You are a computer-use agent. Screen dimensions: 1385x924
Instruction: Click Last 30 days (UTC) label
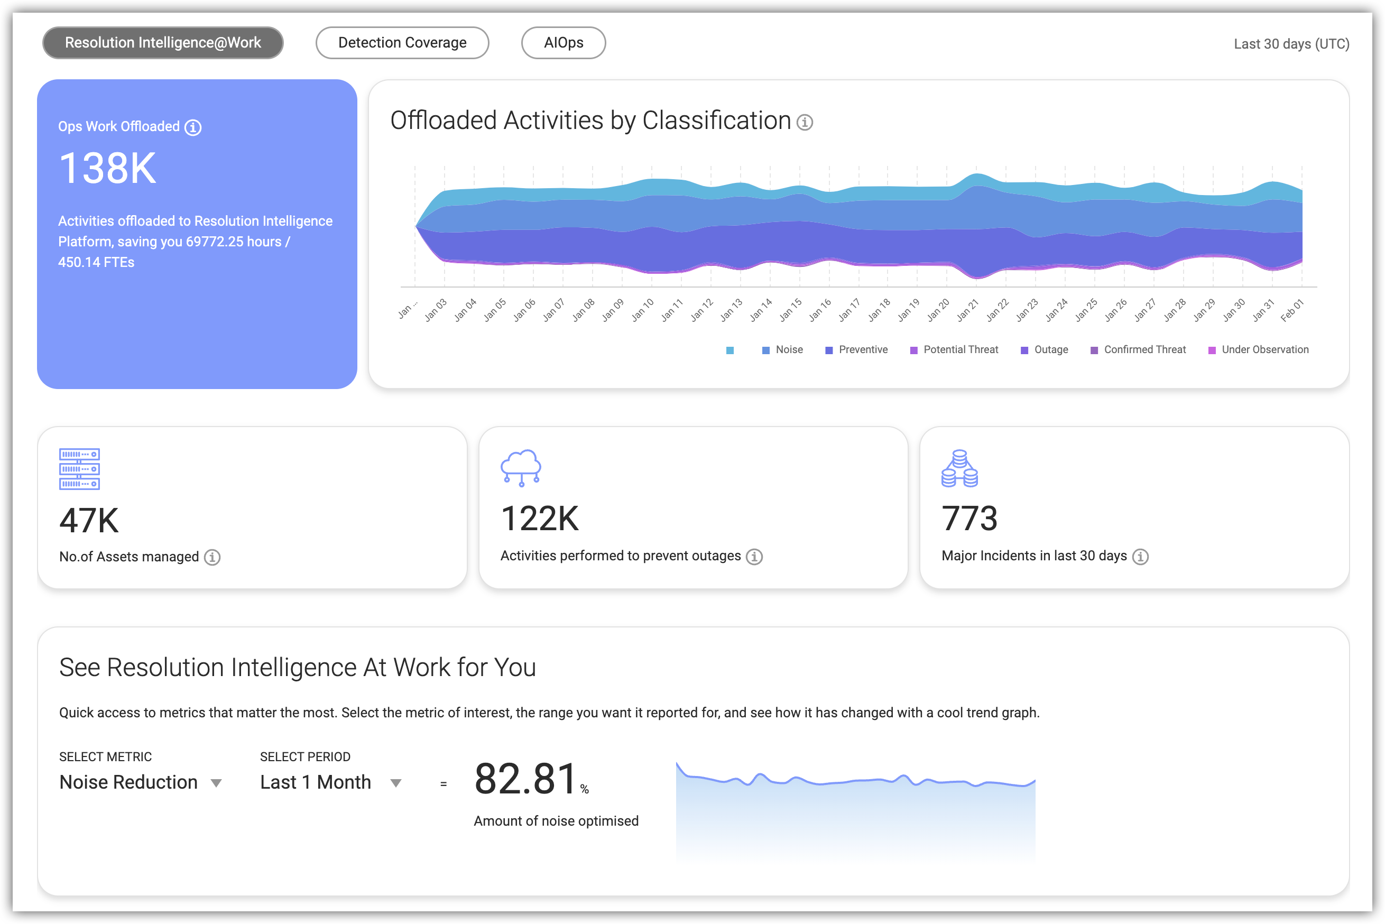click(1291, 44)
